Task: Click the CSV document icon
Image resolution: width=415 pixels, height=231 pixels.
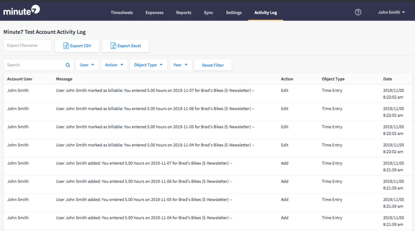Action: [x=66, y=46]
